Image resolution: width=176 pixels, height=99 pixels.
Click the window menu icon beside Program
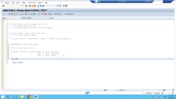[2, 2]
